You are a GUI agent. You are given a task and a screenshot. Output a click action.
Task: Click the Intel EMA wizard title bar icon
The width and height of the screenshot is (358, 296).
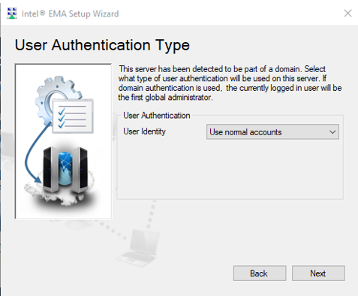pos(12,14)
